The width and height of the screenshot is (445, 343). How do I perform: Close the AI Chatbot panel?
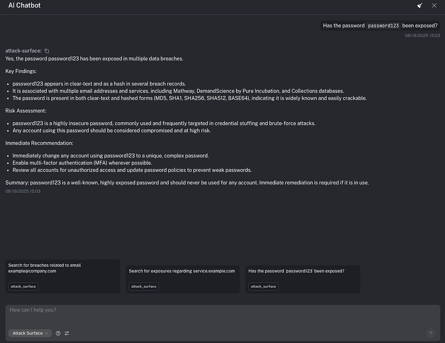[x=434, y=6]
